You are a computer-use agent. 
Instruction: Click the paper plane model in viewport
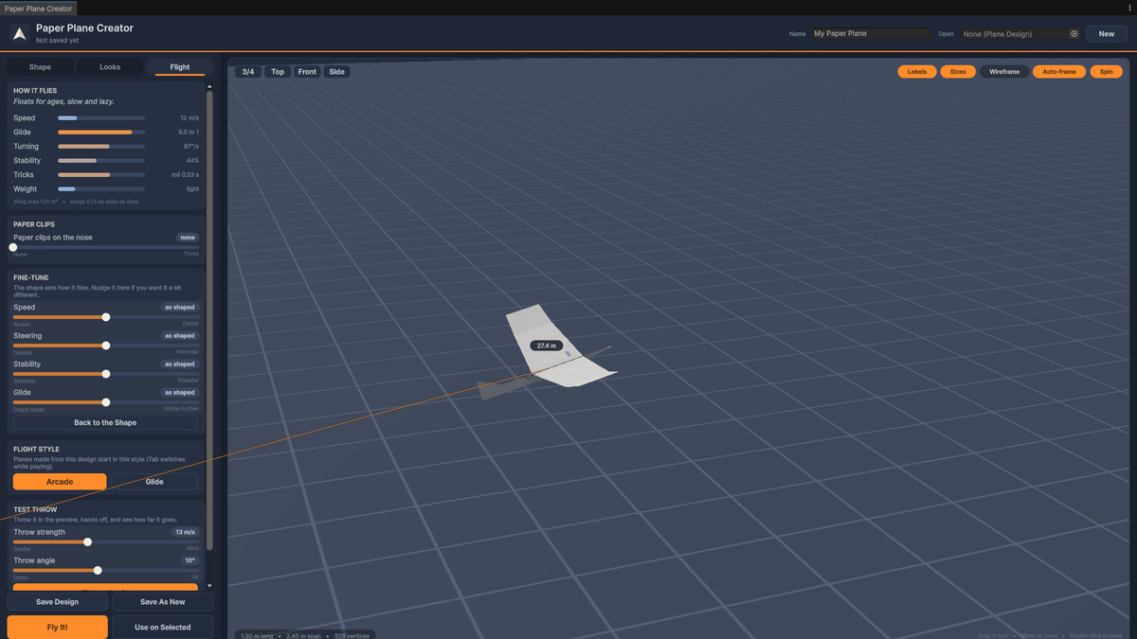point(559,350)
